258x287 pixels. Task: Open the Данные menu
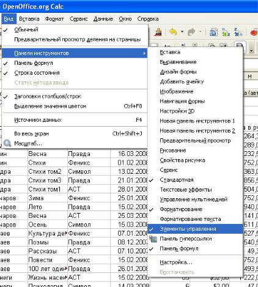(103, 19)
